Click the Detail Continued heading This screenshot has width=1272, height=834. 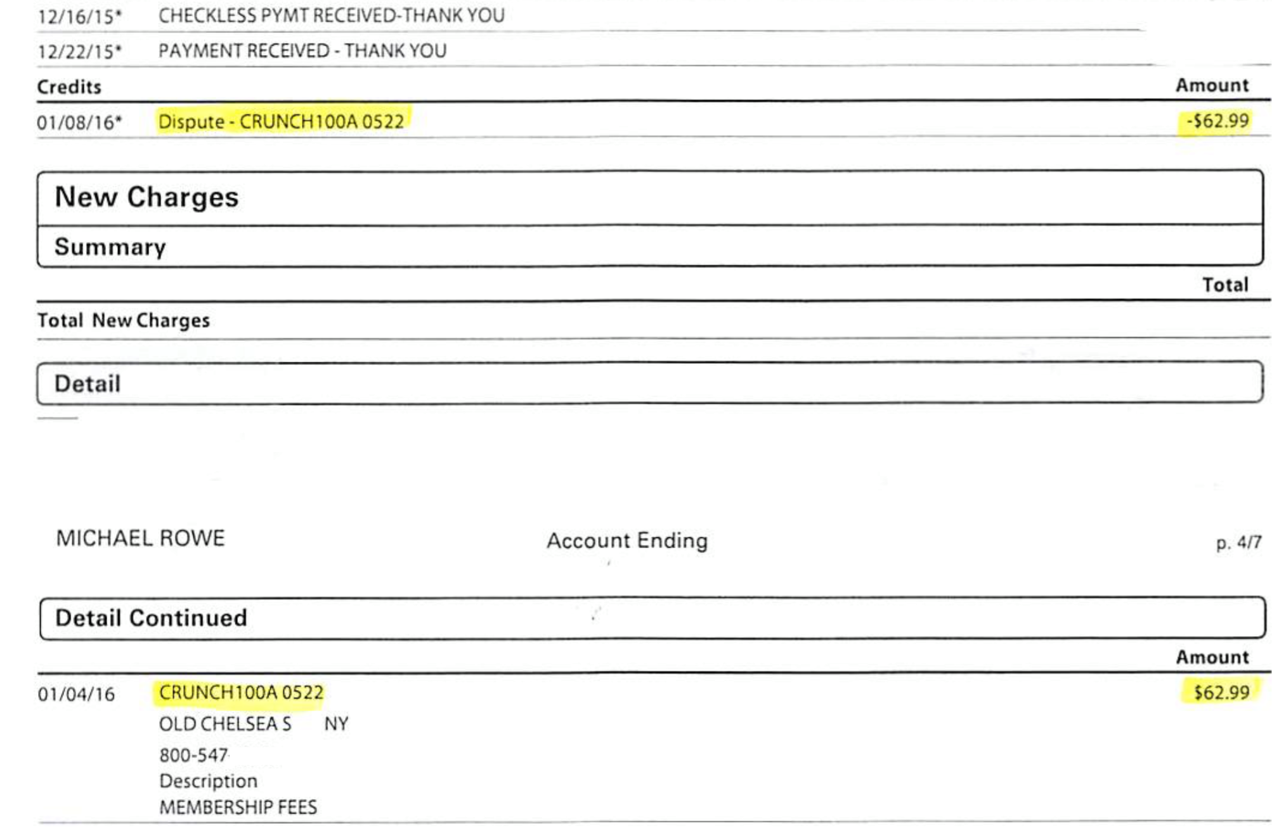click(x=151, y=618)
